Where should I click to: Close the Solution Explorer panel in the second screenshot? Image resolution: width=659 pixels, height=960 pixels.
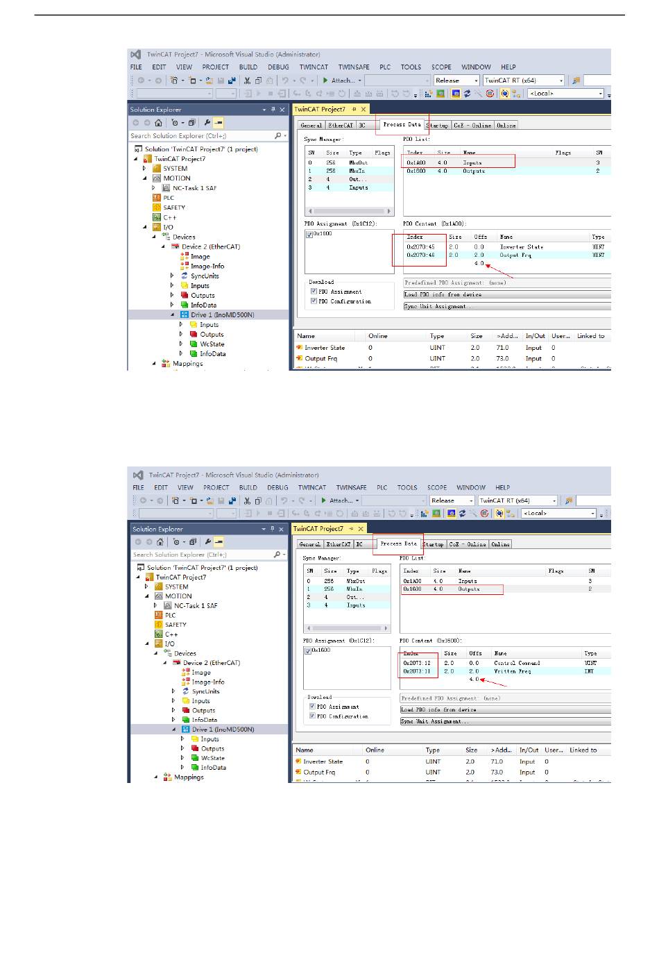281,529
